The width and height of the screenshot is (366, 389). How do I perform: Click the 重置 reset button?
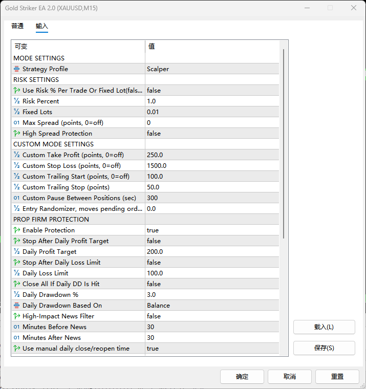tap(337, 377)
